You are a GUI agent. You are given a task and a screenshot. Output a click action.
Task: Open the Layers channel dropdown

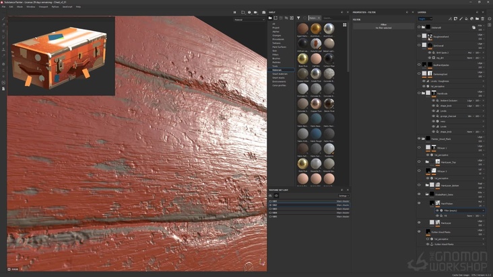point(425,19)
